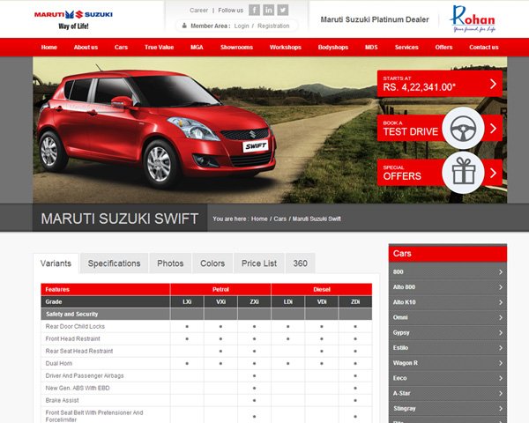Viewport: 529px width, 423px height.
Task: Click True Value in navigation bar
Action: (160, 47)
